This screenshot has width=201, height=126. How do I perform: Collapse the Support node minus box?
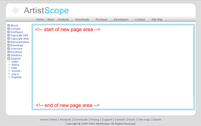(x=8, y=58)
